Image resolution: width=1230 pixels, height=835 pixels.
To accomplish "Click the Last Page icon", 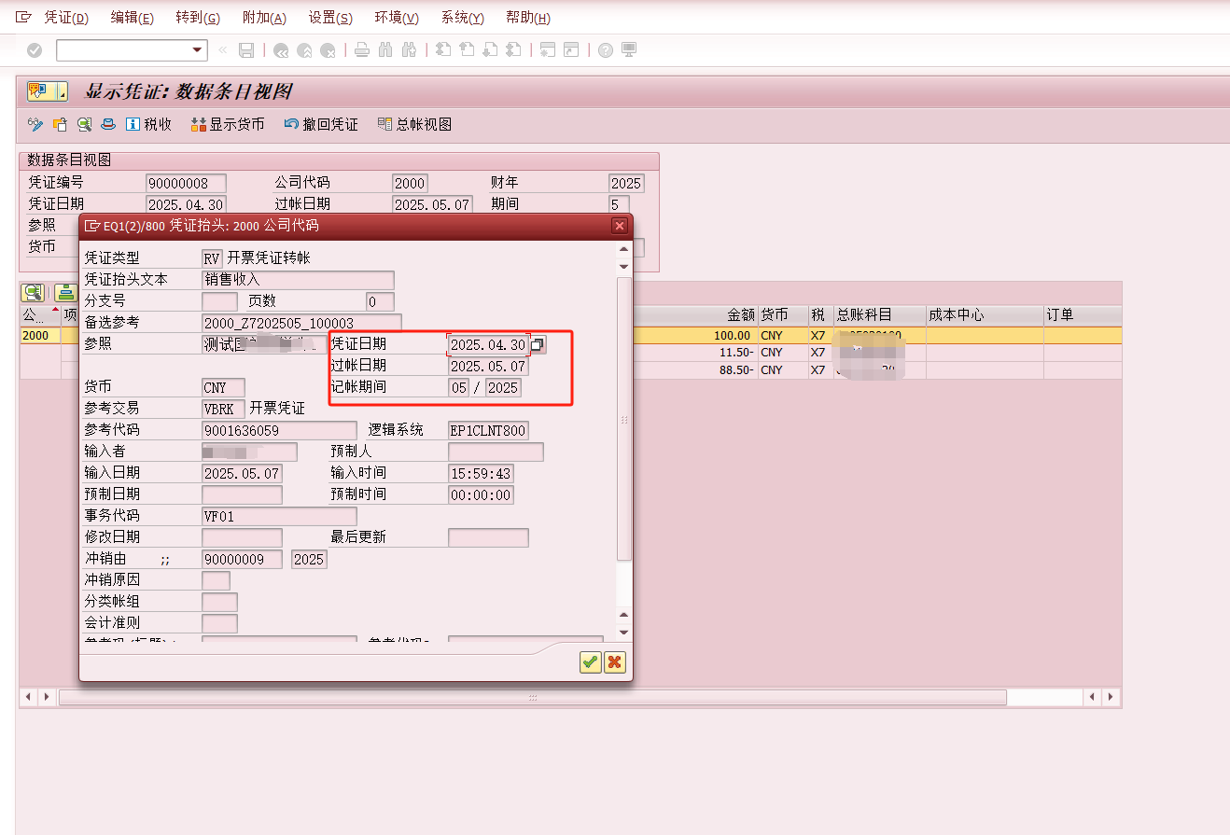I will click(513, 50).
